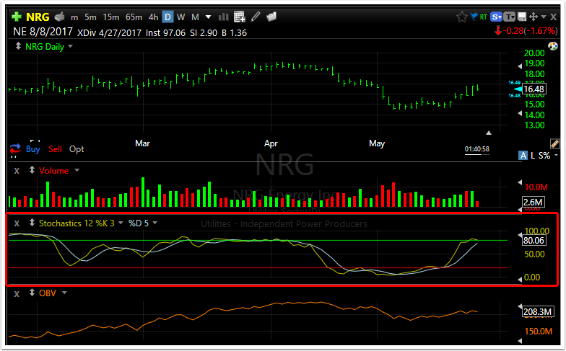This screenshot has width=566, height=351.
Task: Click the orange OBV label
Action: [x=48, y=293]
